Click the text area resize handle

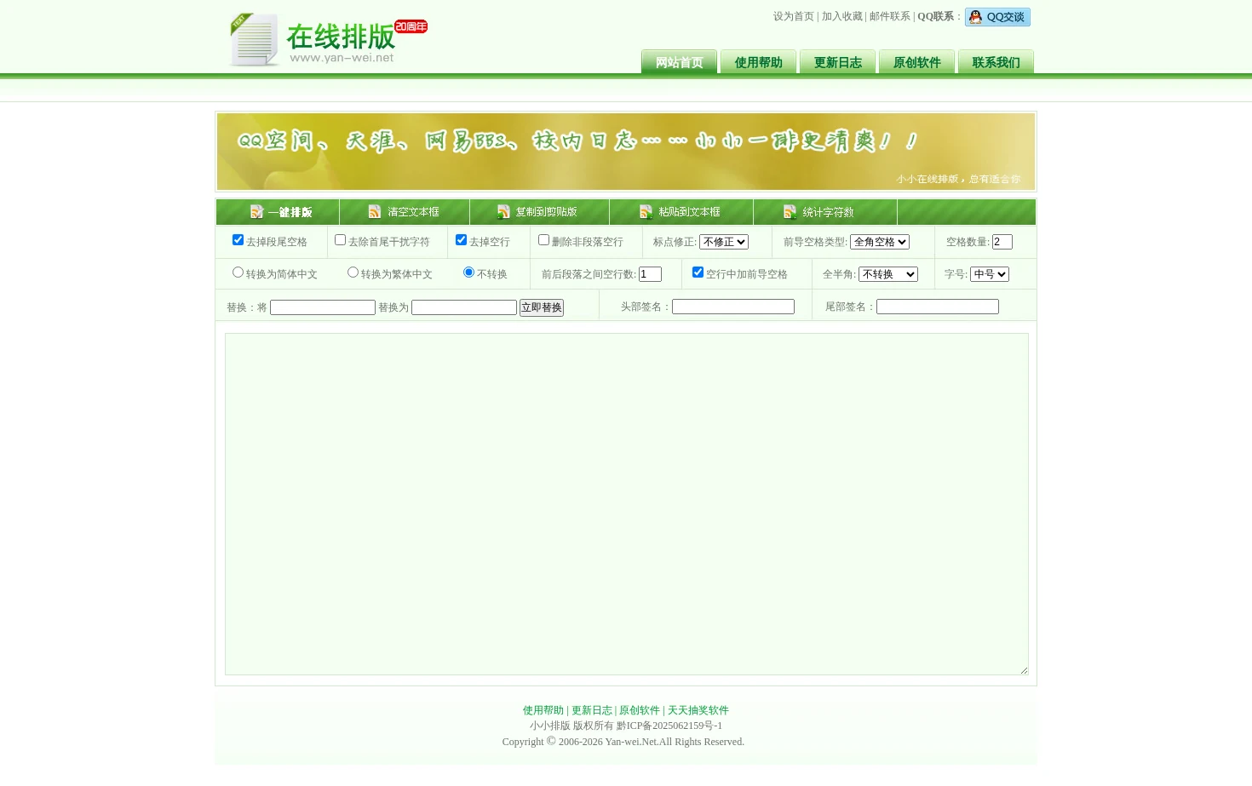[1024, 670]
